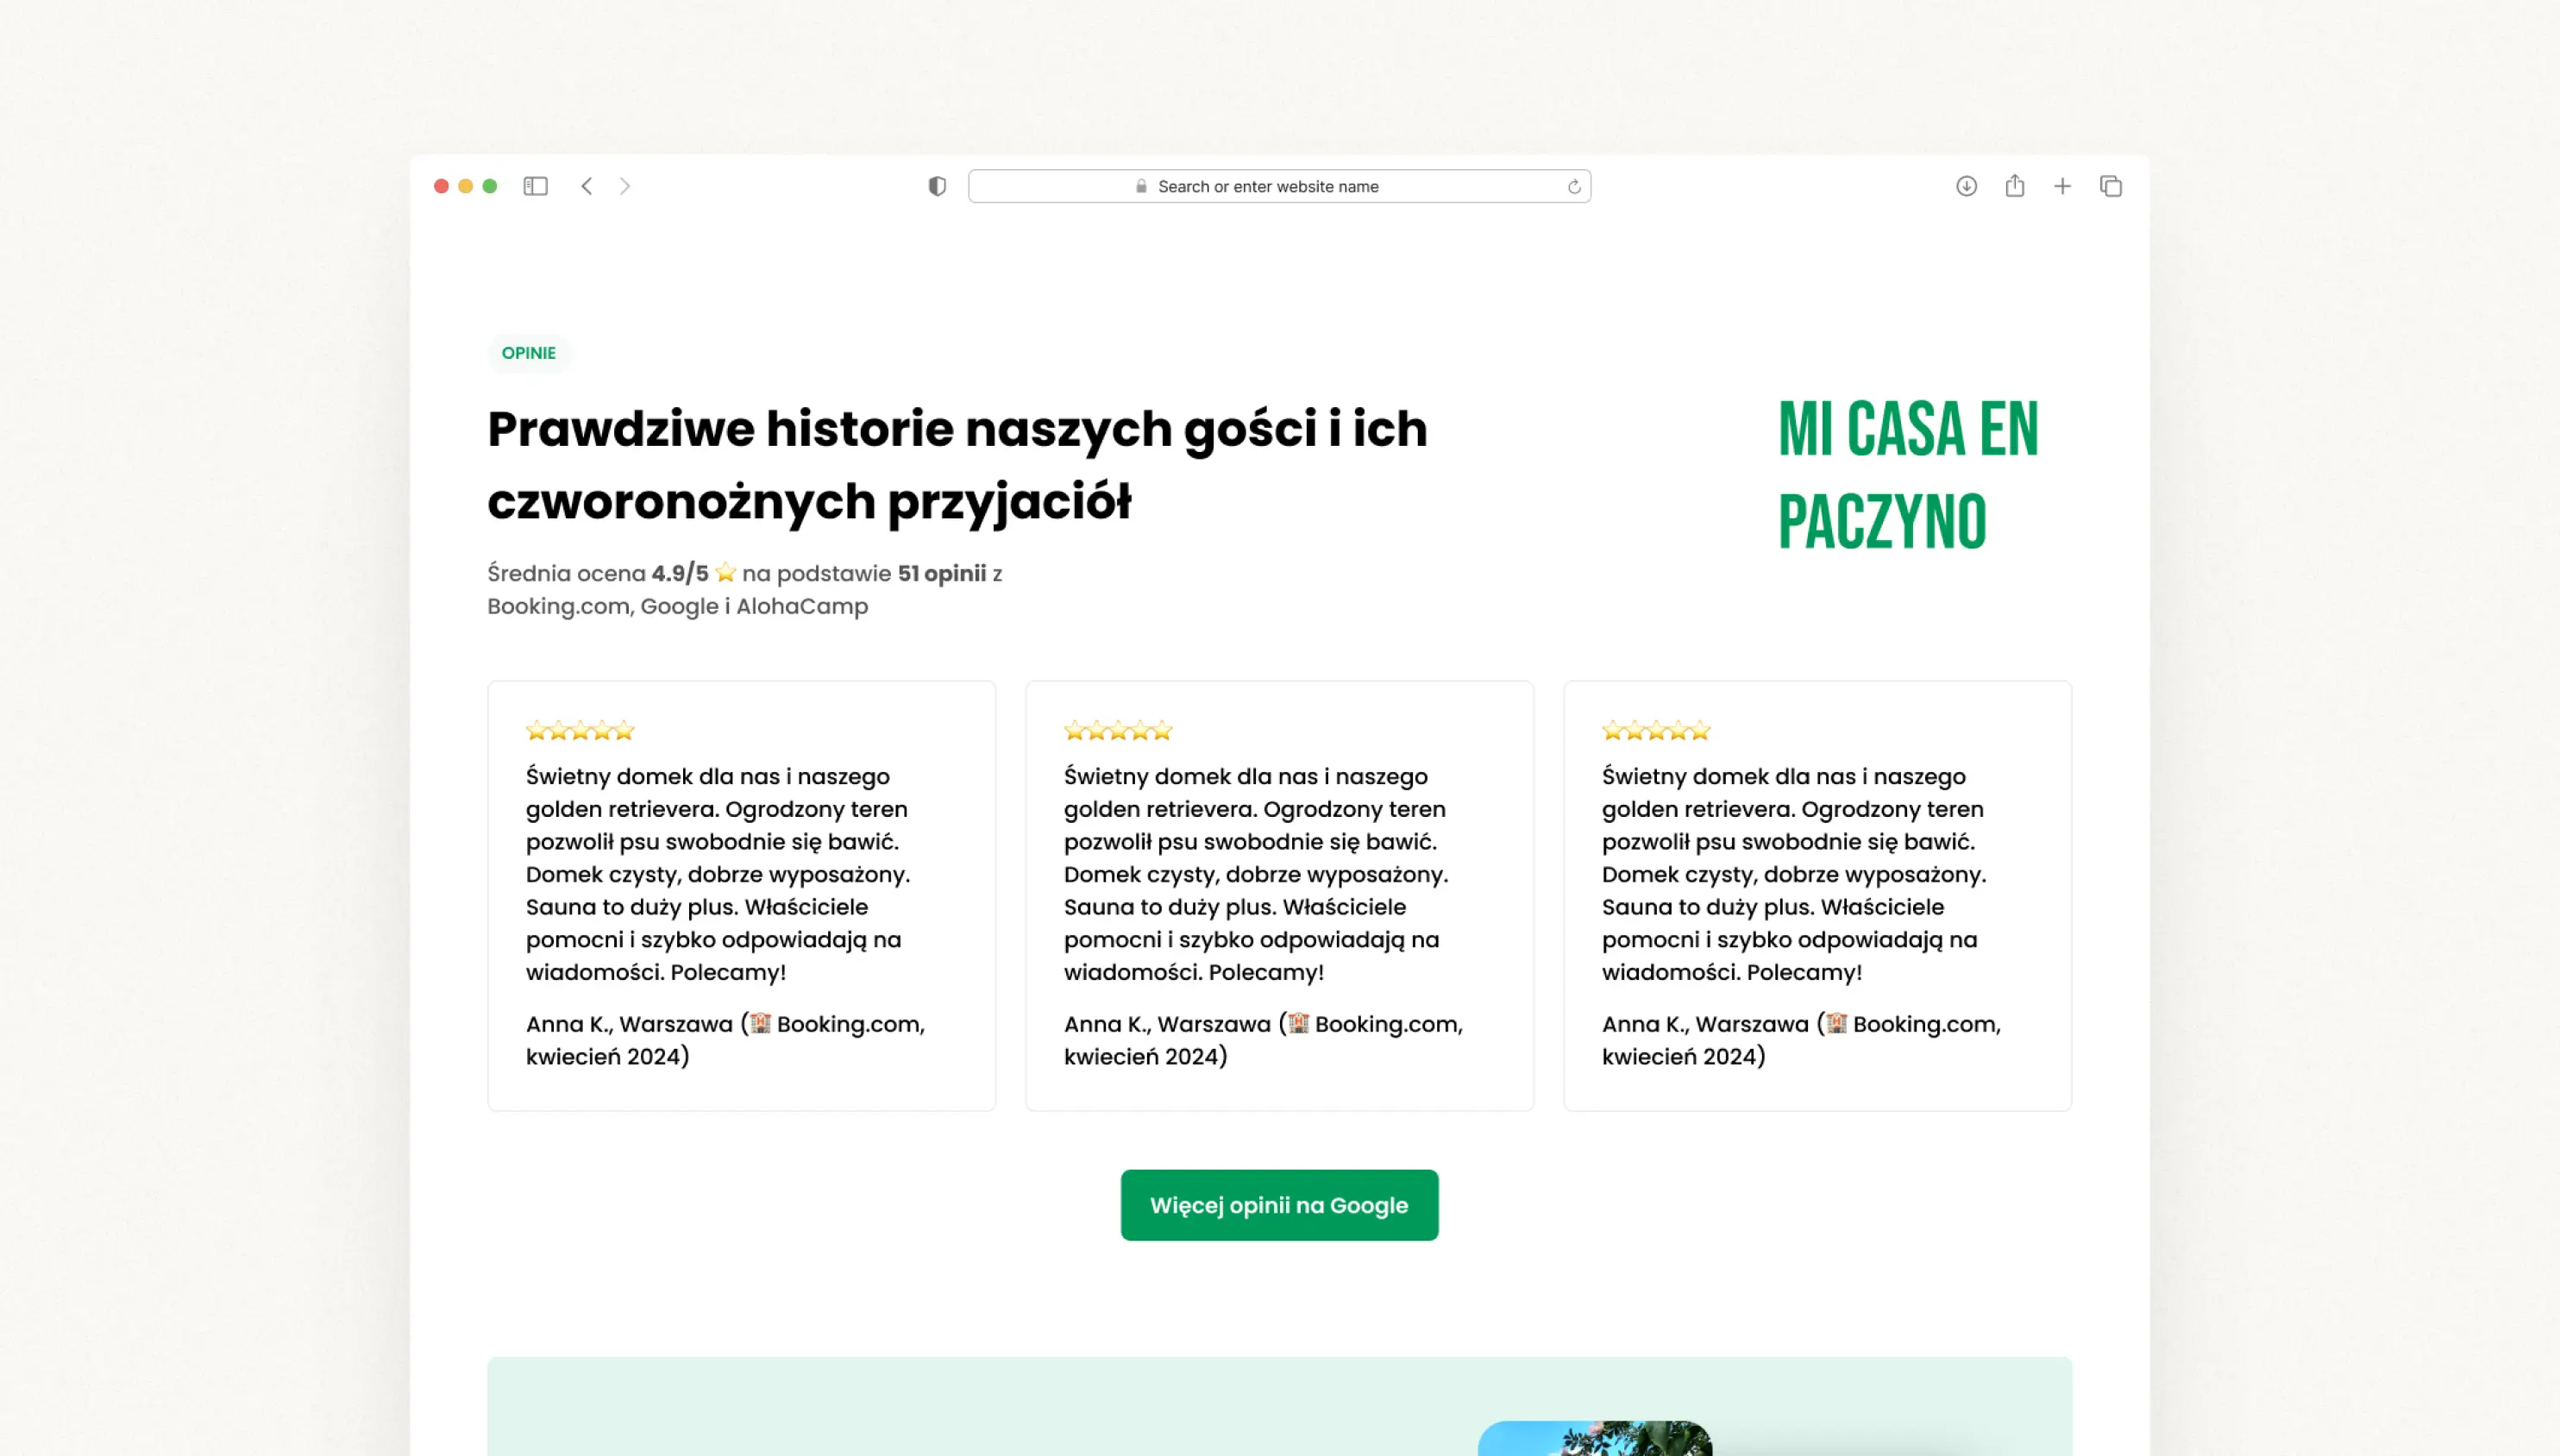Go forward with the right chevron
Screen dimensions: 2560x1456
coord(625,186)
